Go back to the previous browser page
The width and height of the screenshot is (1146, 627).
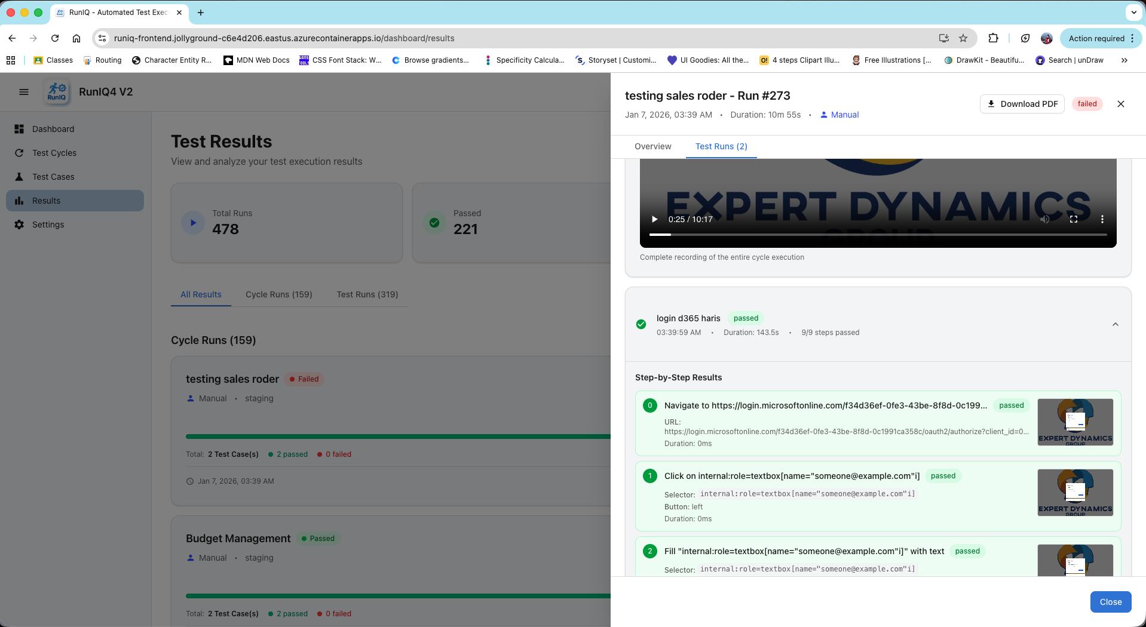point(12,38)
